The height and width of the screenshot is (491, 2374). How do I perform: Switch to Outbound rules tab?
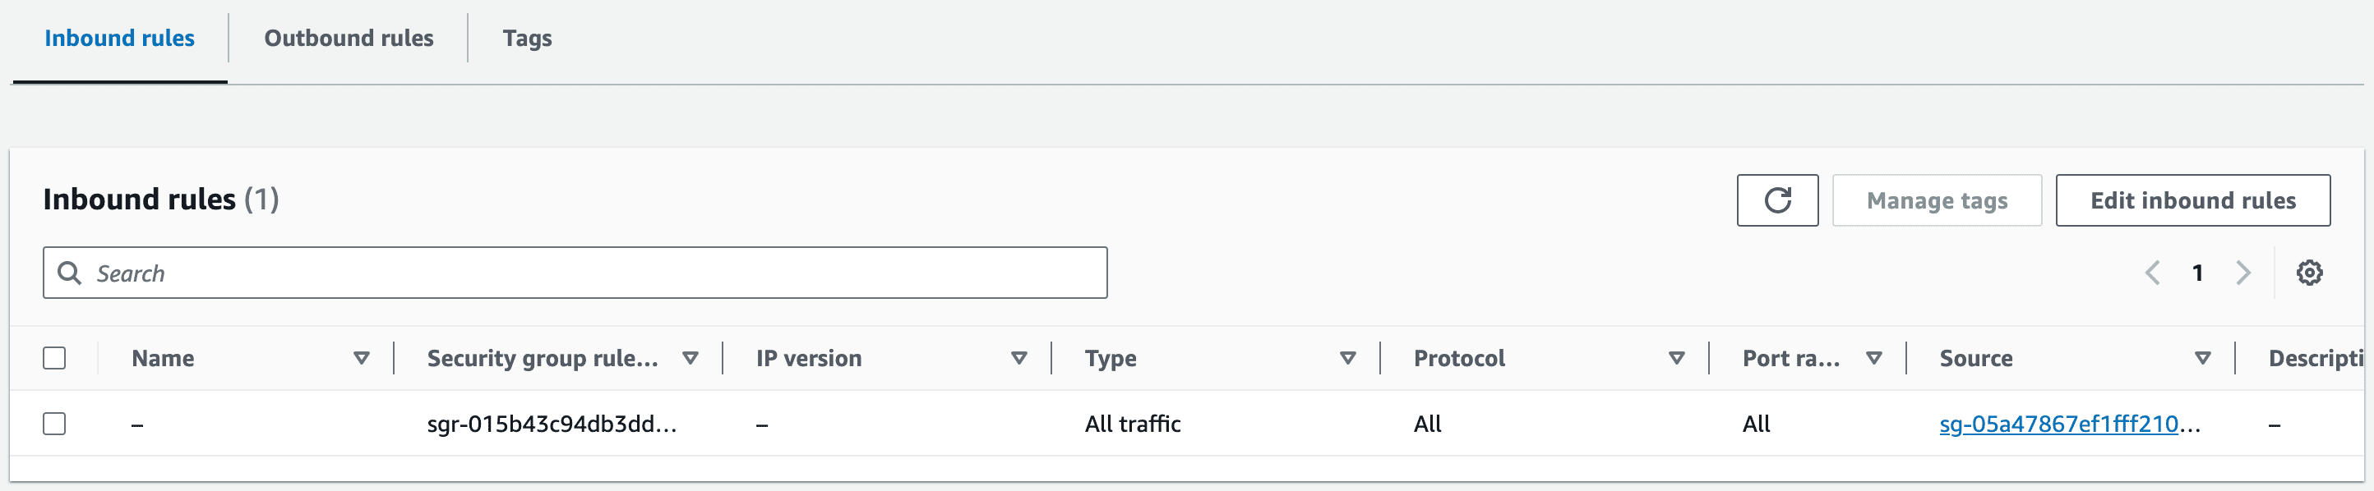349,38
